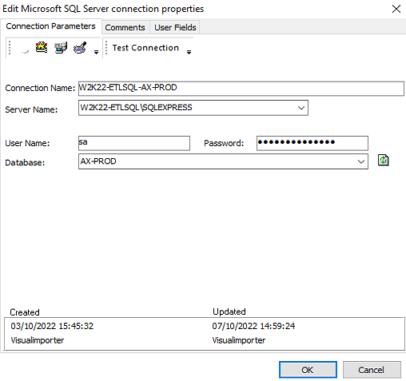
Task: Focus the User Name field
Action: coord(134,143)
